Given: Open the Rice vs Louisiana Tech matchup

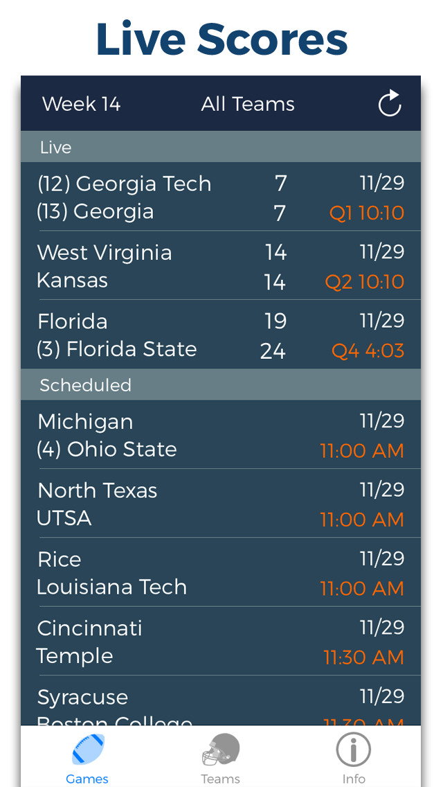Looking at the screenshot, I should tap(220, 573).
